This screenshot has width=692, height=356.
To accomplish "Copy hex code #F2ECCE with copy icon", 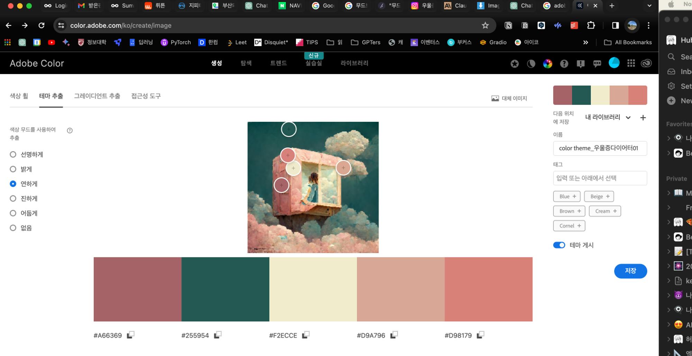I will [x=306, y=335].
